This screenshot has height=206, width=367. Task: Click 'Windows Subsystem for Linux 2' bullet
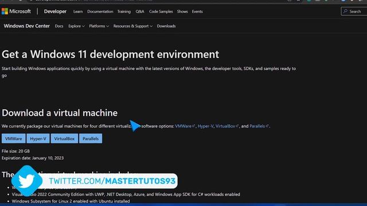(71, 201)
